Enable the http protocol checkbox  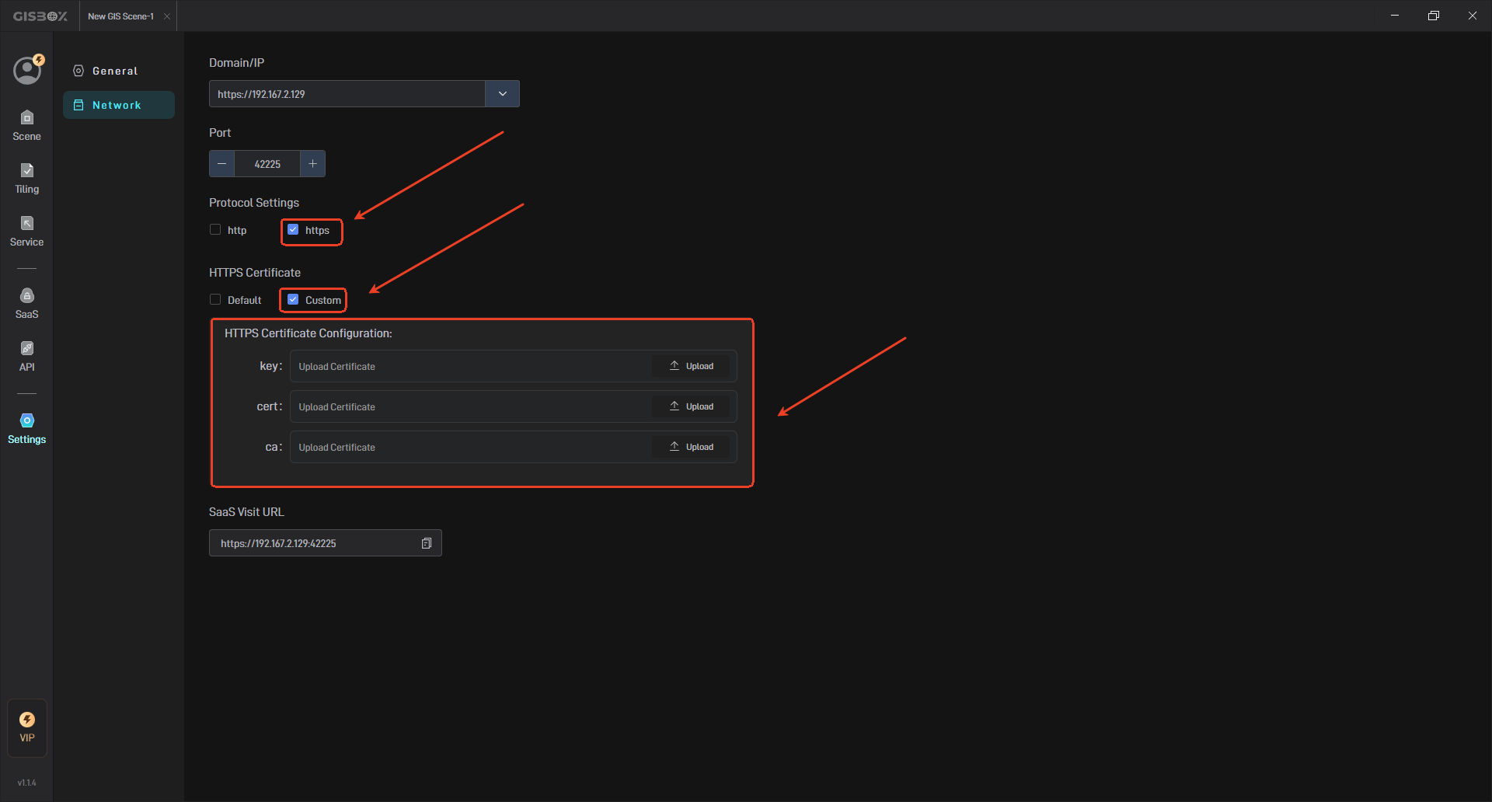point(215,230)
